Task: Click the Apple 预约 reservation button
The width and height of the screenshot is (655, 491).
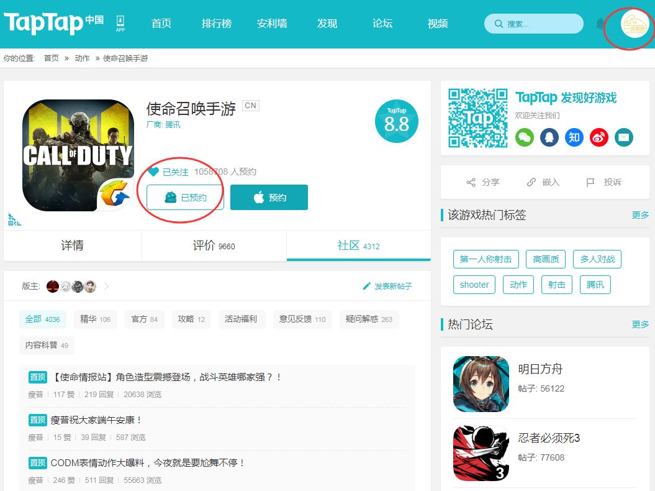Action: [x=269, y=198]
